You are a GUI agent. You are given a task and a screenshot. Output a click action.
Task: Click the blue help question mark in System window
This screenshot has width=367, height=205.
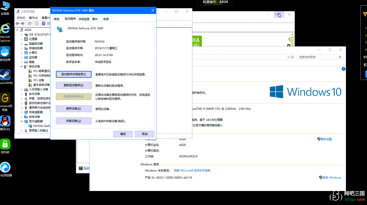(343, 69)
